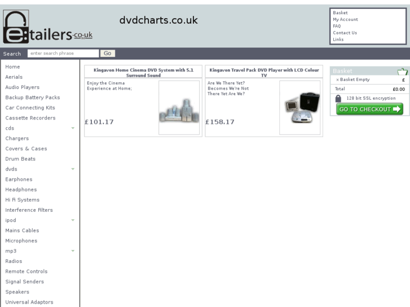Click the £101.17 price
Viewport: 410px width, 307px height.
[x=99, y=122]
